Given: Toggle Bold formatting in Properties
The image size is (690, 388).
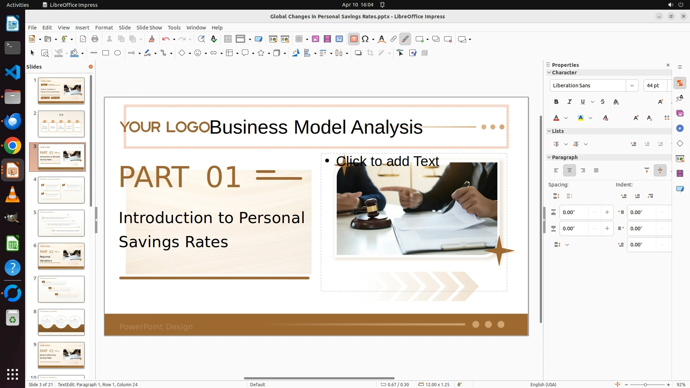Looking at the screenshot, I should coord(556,102).
